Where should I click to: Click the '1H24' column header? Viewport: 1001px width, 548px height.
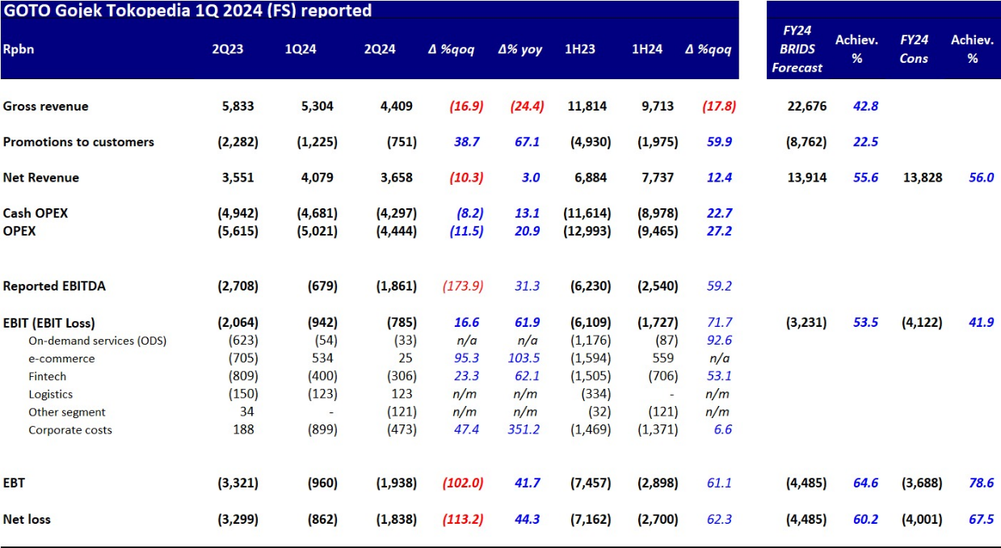coord(647,49)
